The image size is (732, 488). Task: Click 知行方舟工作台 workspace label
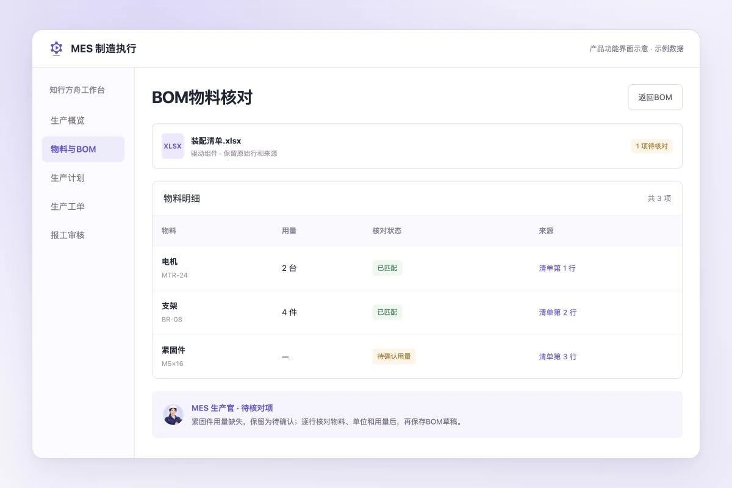pyautogui.click(x=77, y=90)
